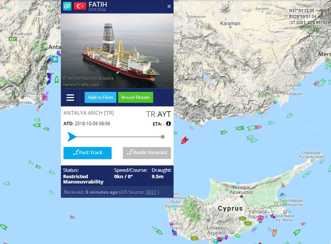This screenshot has height=244, width=331.
Task: Open the hamburger menu in vessel panel
Action: tap(70, 97)
